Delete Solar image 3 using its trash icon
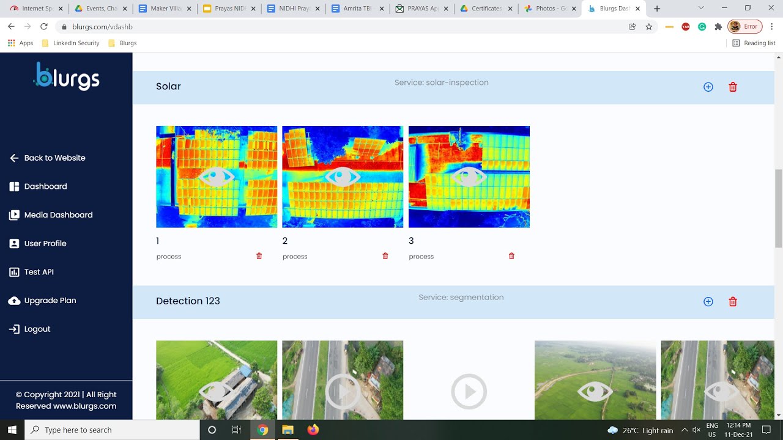Screen dimensions: 783x440 click(x=511, y=256)
